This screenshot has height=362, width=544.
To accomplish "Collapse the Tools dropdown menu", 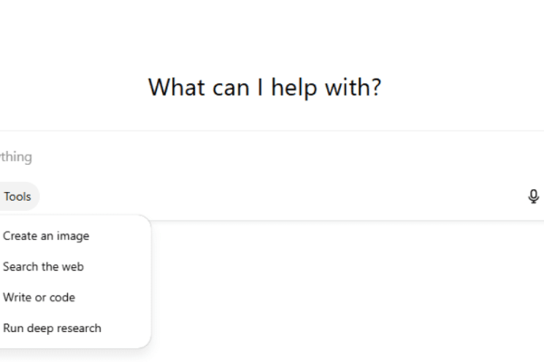I will click(18, 196).
